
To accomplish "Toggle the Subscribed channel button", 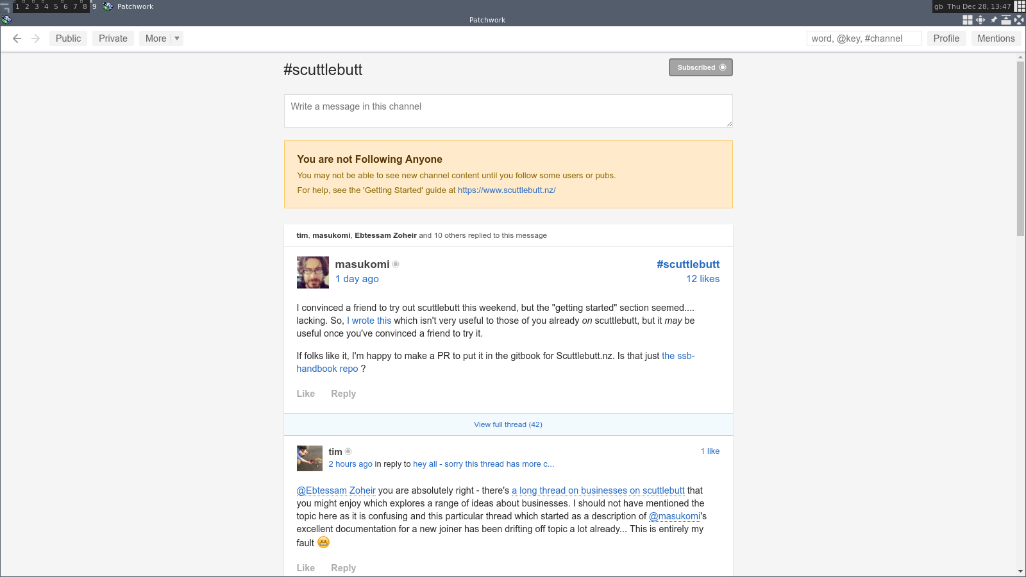I will 700,67.
